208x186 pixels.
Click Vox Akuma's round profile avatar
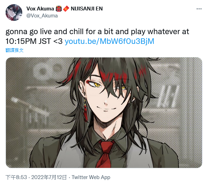[14, 13]
